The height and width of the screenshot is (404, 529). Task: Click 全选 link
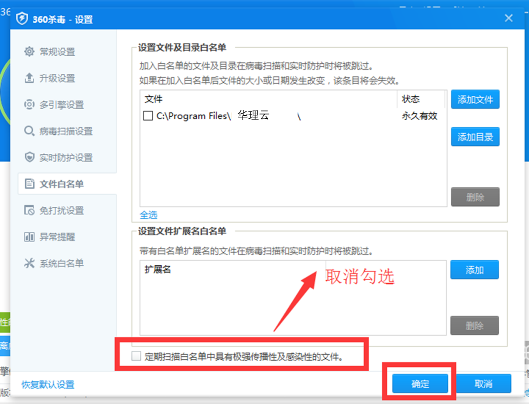pyautogui.click(x=148, y=215)
